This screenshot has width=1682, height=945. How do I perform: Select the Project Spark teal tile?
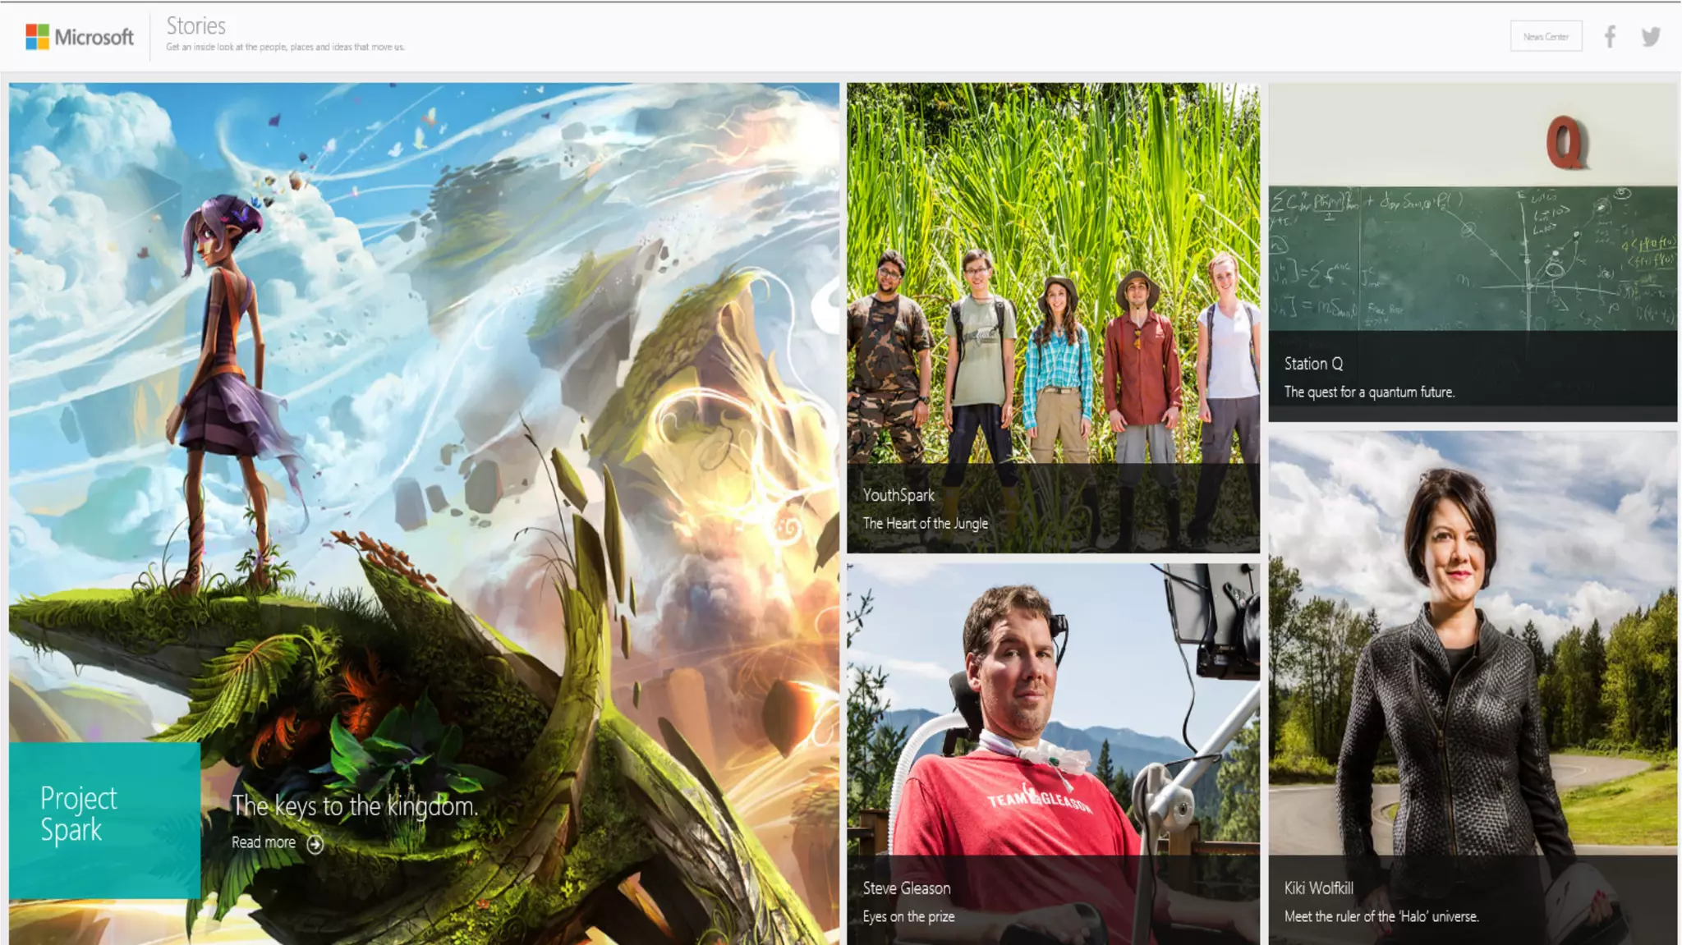coord(104,819)
